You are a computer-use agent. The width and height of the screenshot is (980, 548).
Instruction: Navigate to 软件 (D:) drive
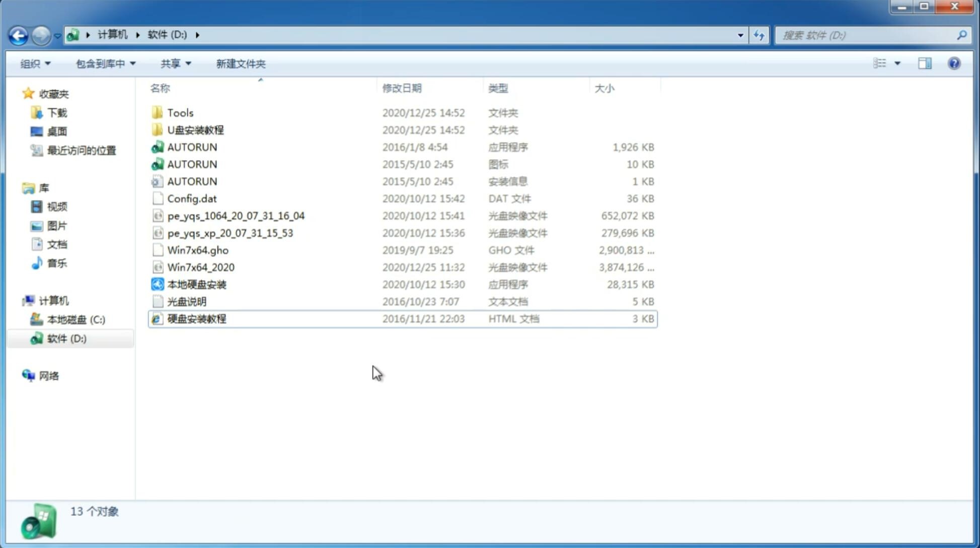tap(66, 338)
